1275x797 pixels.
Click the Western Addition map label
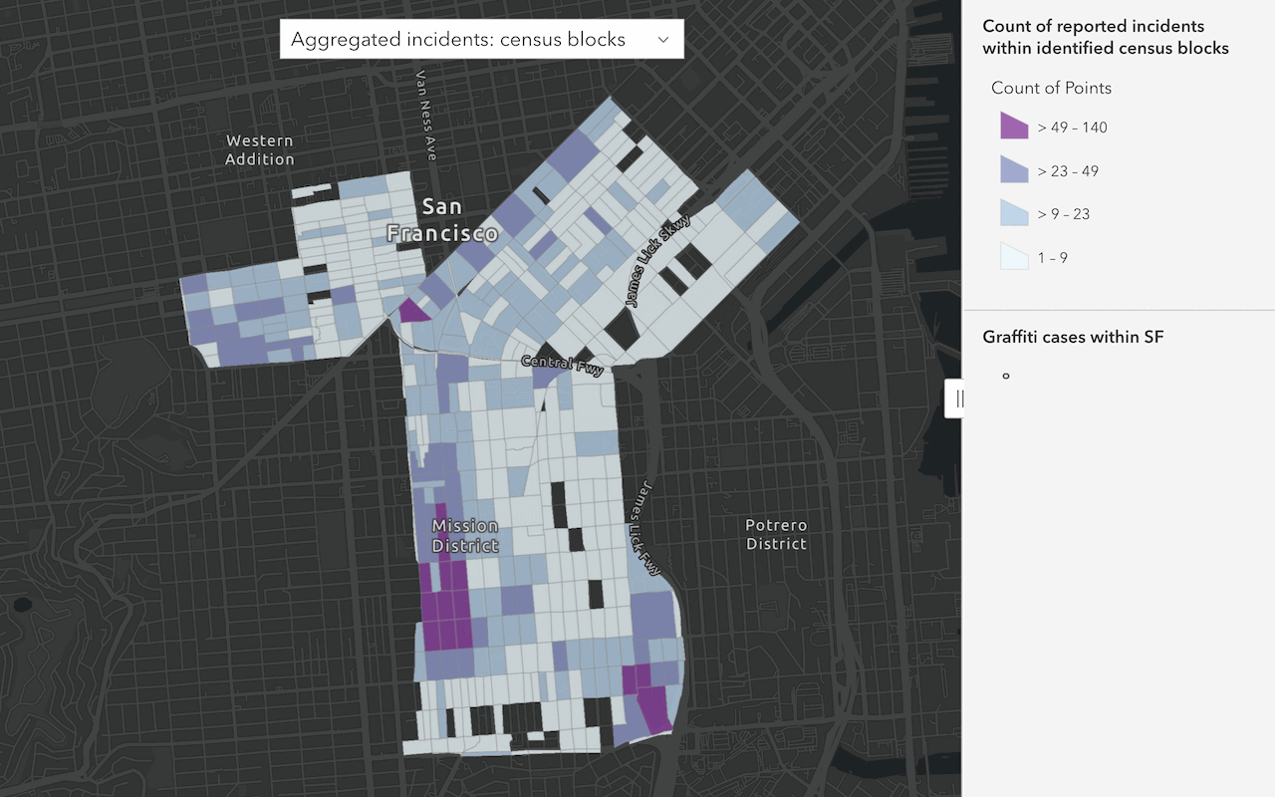259,150
